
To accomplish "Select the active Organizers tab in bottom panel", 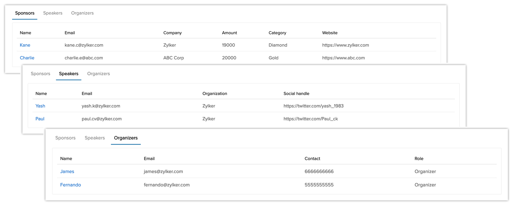I will 126,138.
